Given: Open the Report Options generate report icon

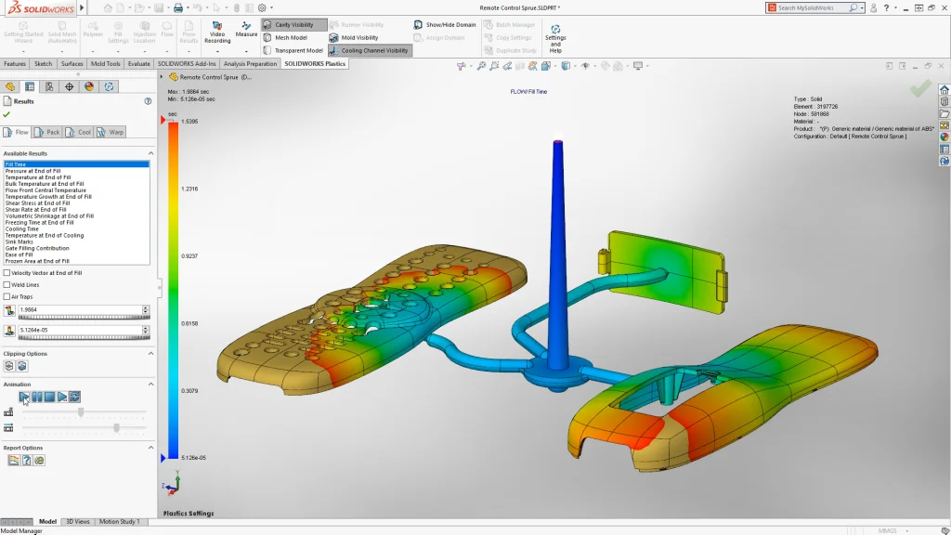Looking at the screenshot, I should tap(13, 460).
